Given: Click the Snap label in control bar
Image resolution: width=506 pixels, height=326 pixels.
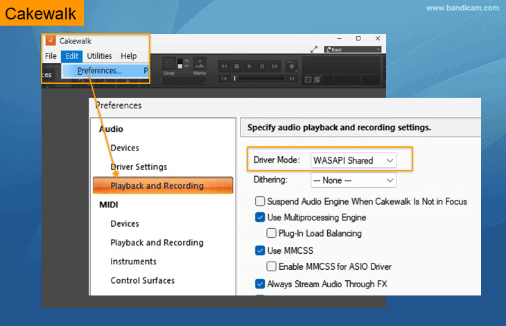Looking at the screenshot, I should click(168, 74).
